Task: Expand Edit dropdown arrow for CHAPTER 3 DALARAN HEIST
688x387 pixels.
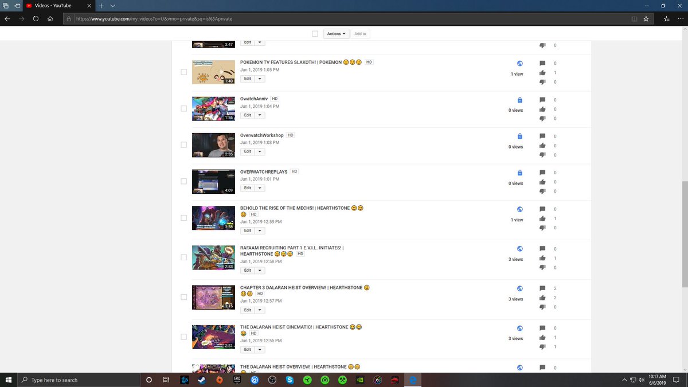Action: (x=260, y=310)
